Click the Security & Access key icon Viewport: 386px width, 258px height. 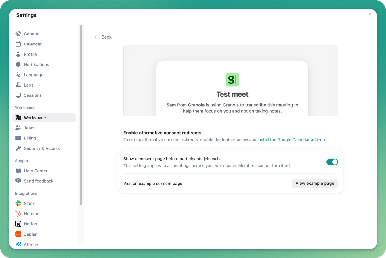point(18,148)
